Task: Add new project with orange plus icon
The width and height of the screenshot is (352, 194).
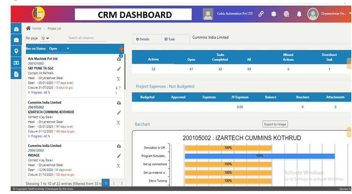Action: click(x=121, y=48)
